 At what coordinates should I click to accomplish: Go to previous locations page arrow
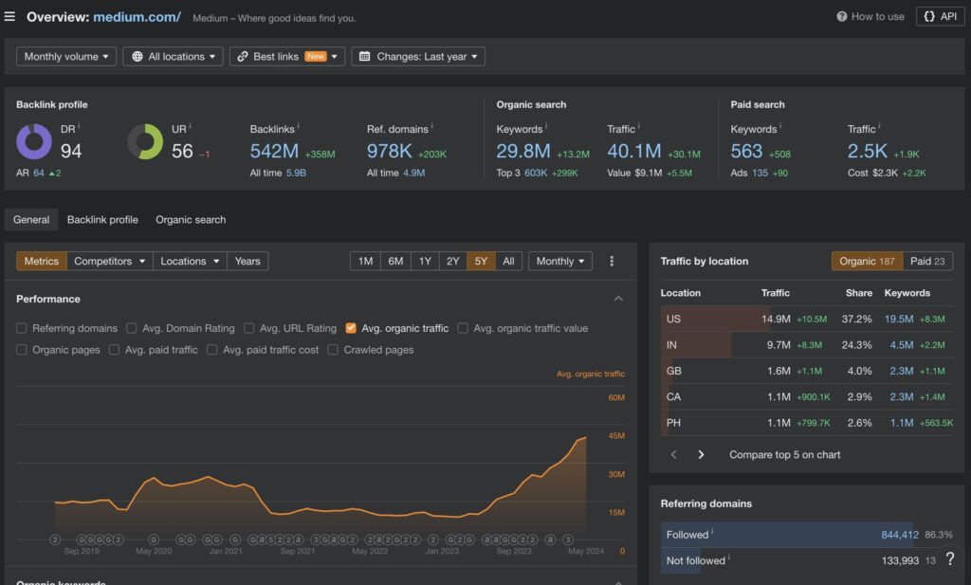pos(674,454)
